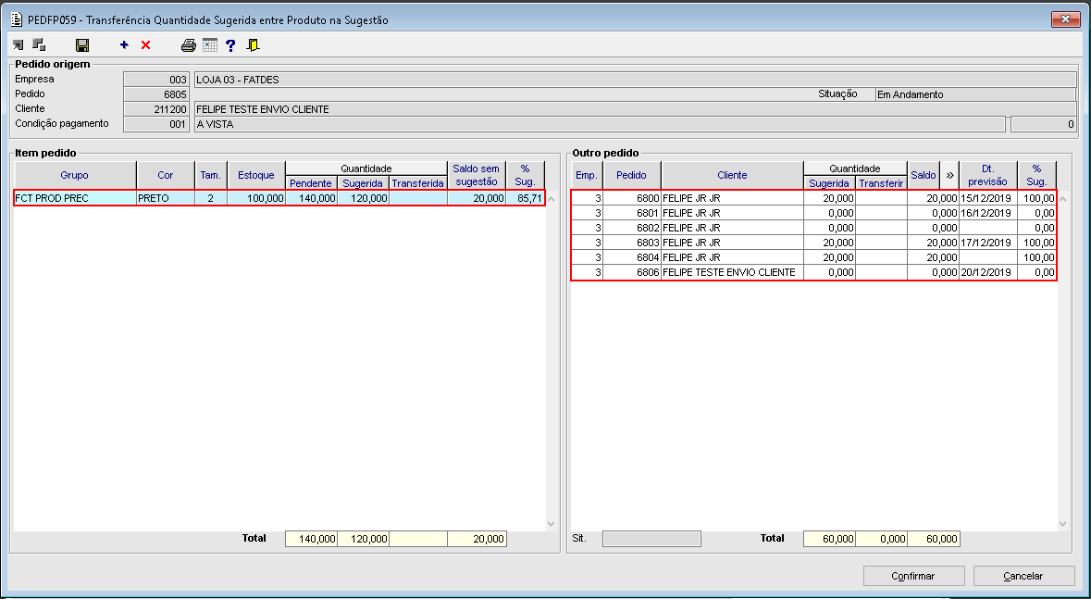Close the PEDFP059 window
The height and width of the screenshot is (599, 1091).
click(1065, 19)
